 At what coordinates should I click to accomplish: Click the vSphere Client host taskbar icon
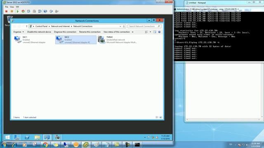[86, 145]
